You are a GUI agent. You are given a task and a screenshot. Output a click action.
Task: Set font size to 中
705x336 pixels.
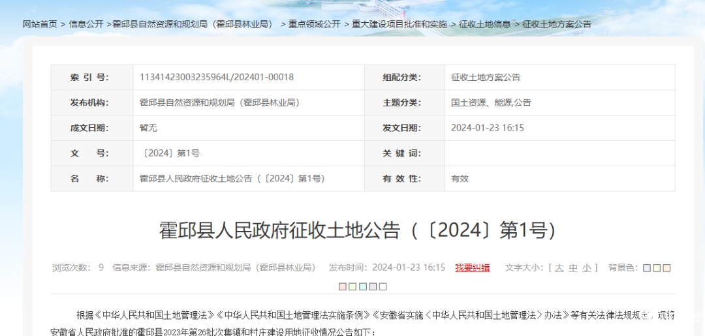pyautogui.click(x=573, y=268)
